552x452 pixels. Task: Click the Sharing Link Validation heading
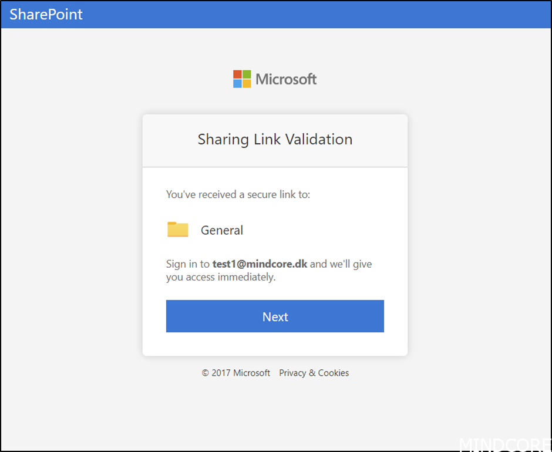coord(275,139)
